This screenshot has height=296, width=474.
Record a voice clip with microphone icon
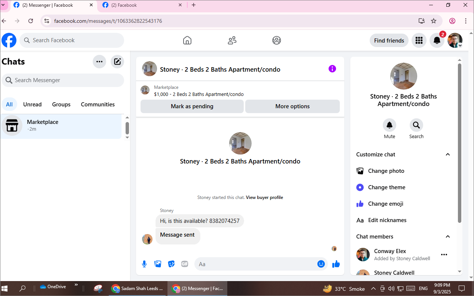(x=144, y=264)
